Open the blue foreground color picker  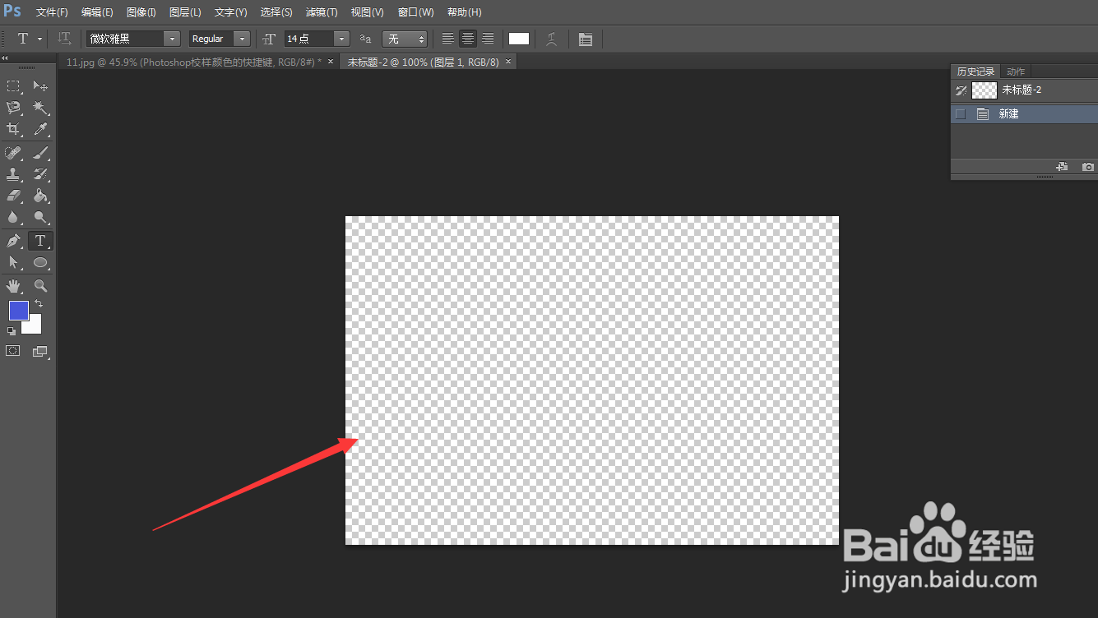[19, 311]
